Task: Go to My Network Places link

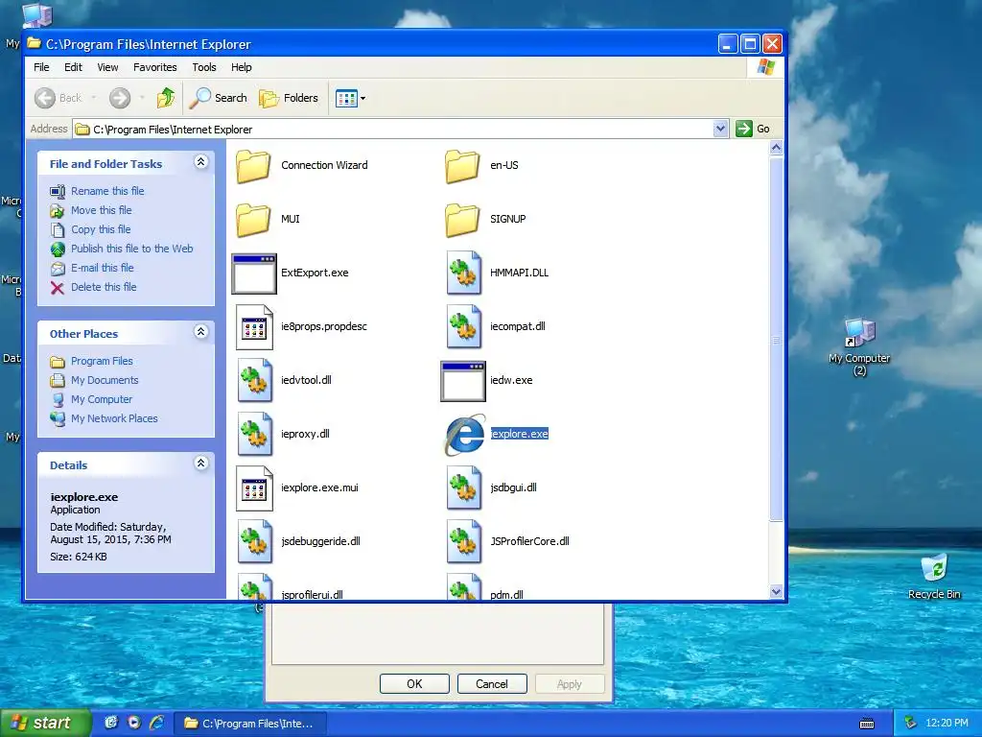Action: click(114, 418)
